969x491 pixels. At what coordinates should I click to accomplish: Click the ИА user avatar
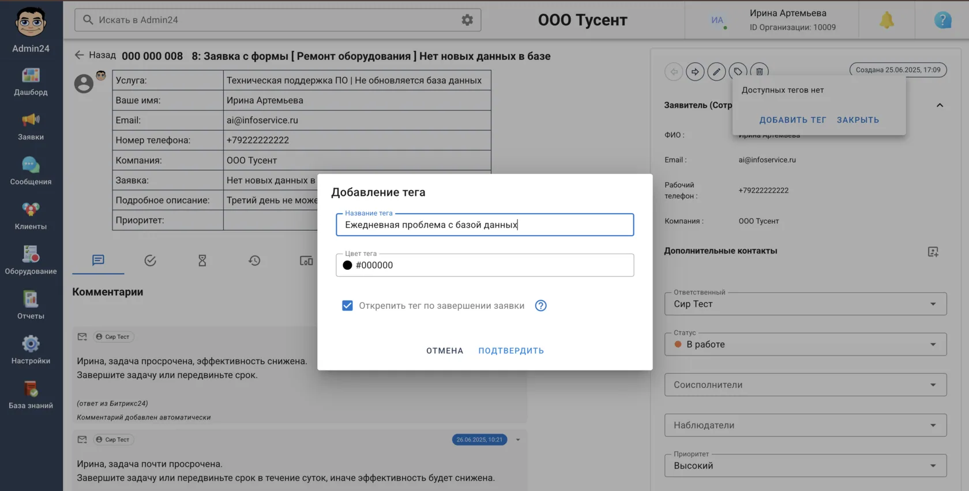pos(717,20)
